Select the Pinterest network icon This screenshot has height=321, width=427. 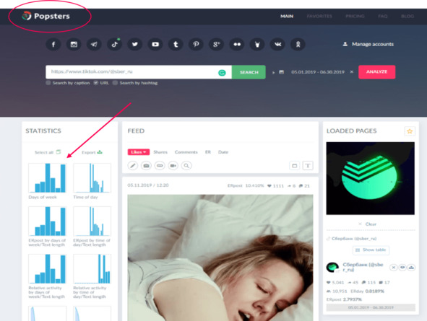click(x=196, y=44)
